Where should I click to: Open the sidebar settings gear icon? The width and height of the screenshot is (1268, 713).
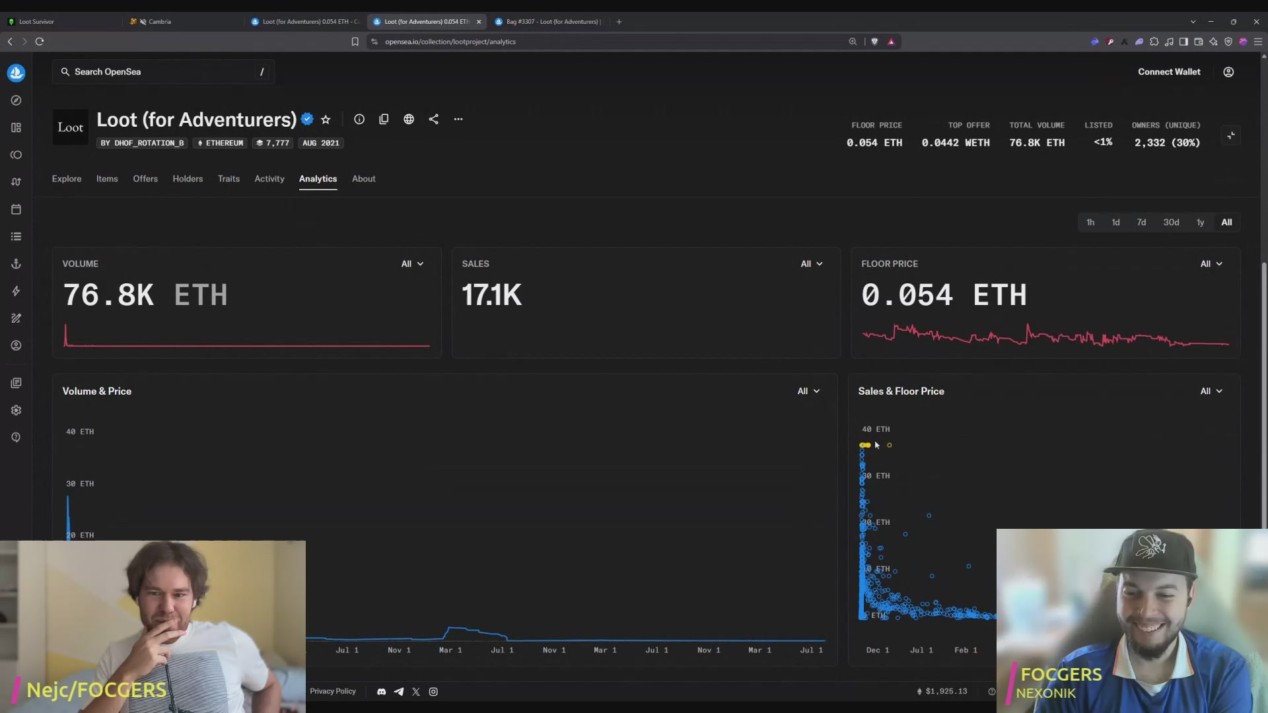click(x=17, y=410)
